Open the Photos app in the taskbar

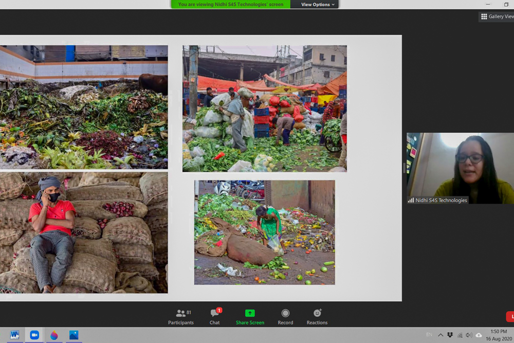point(74,335)
